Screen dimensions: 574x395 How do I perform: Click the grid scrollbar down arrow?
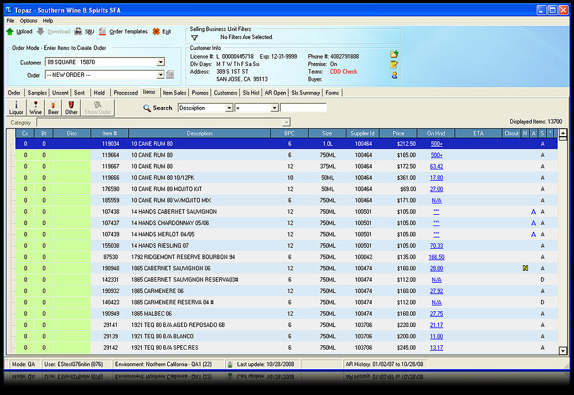coord(563,351)
